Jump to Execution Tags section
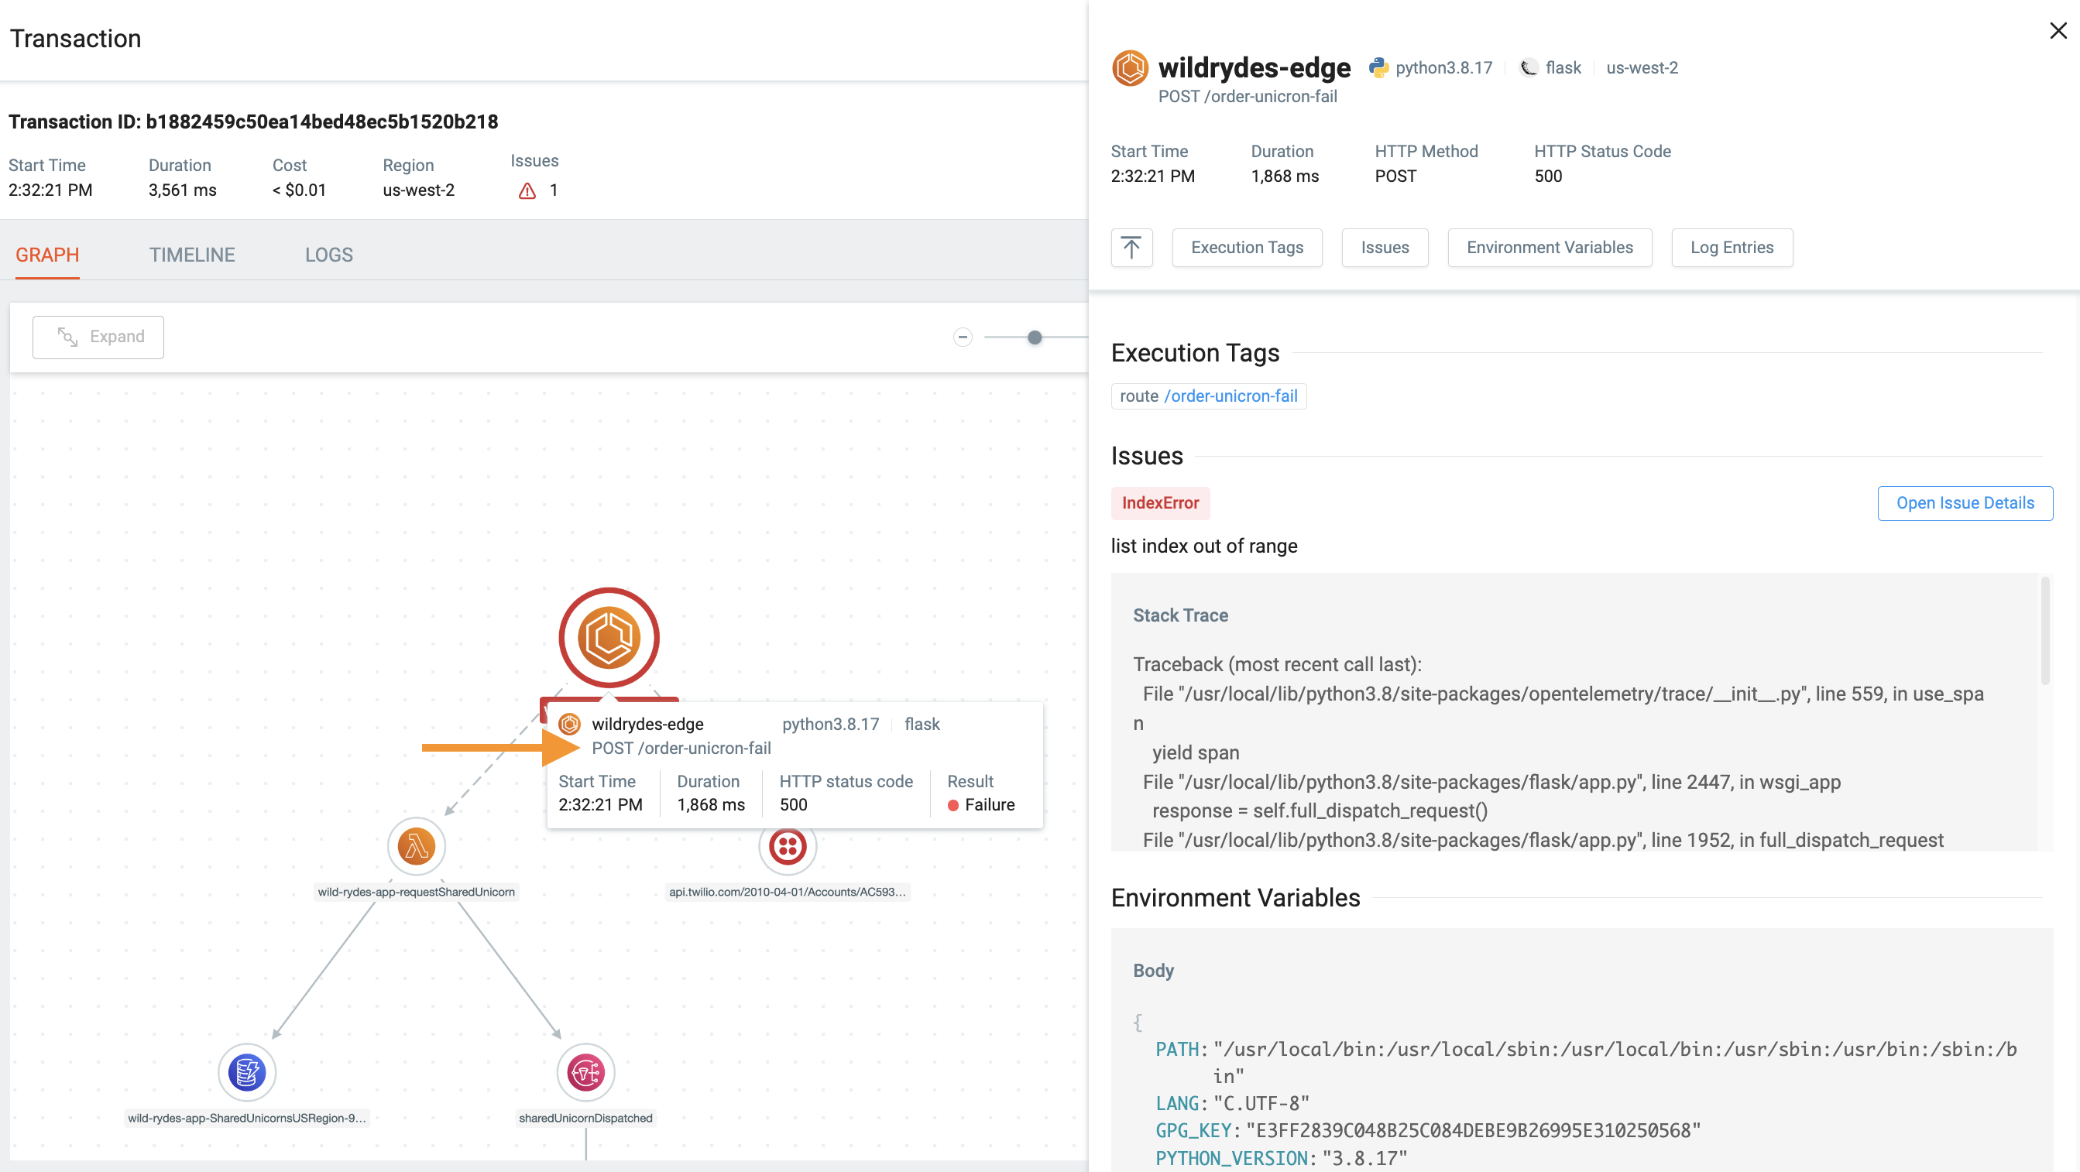Image resolution: width=2080 pixels, height=1172 pixels. tap(1247, 248)
